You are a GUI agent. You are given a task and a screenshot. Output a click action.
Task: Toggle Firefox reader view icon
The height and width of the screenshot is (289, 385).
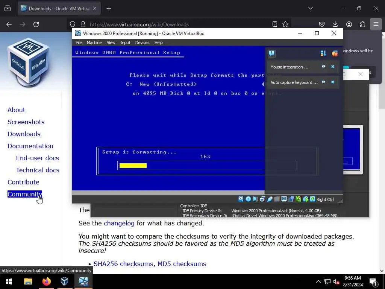[275, 24]
